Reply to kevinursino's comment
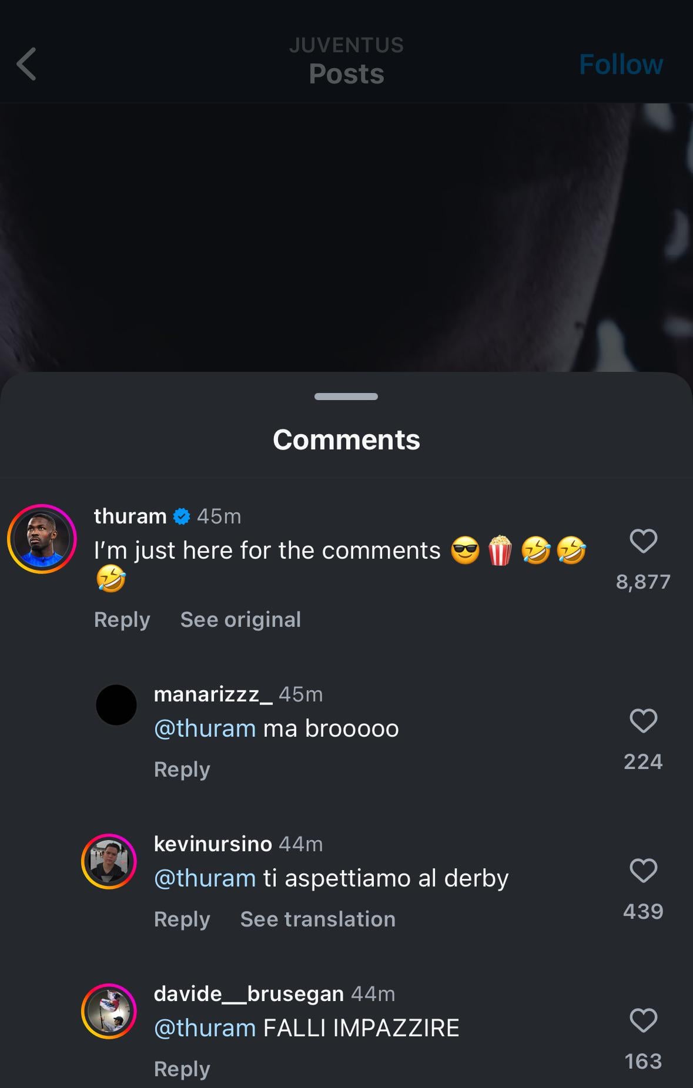This screenshot has width=693, height=1088. pyautogui.click(x=182, y=919)
